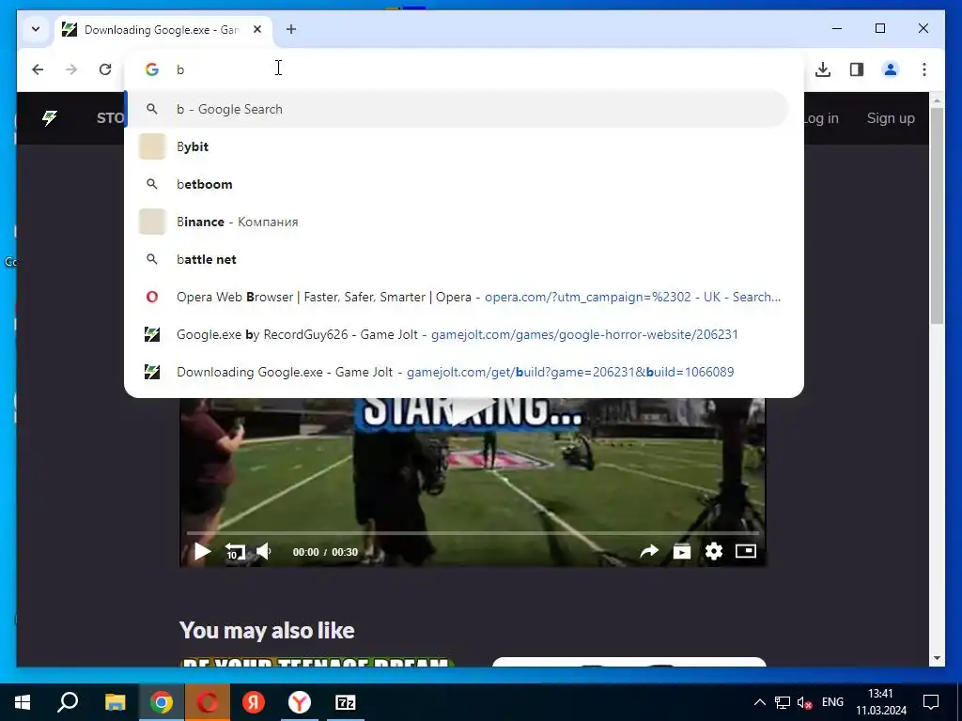The height and width of the screenshot is (721, 962).
Task: Click the Chrome taskbar icon
Action: [x=161, y=702]
